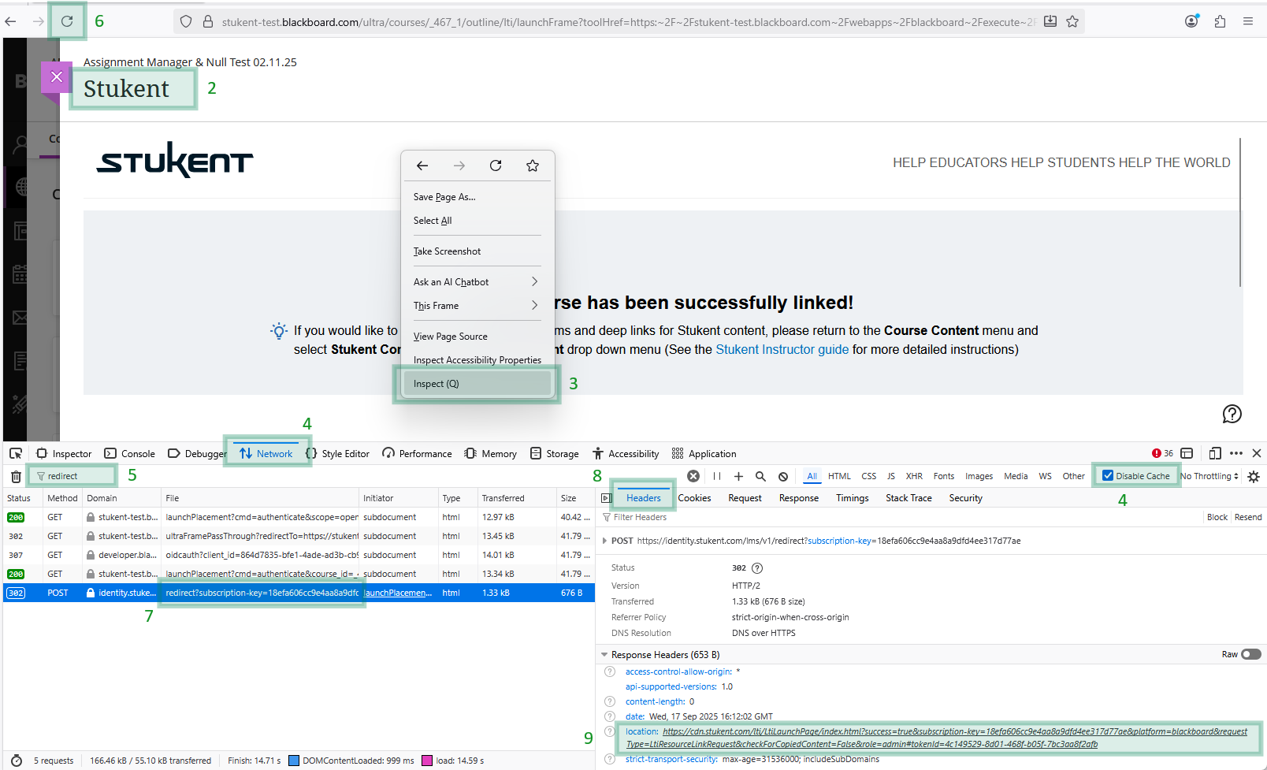This screenshot has width=1267, height=770.
Task: Open the Firefox hamburger application menu
Action: (1248, 21)
